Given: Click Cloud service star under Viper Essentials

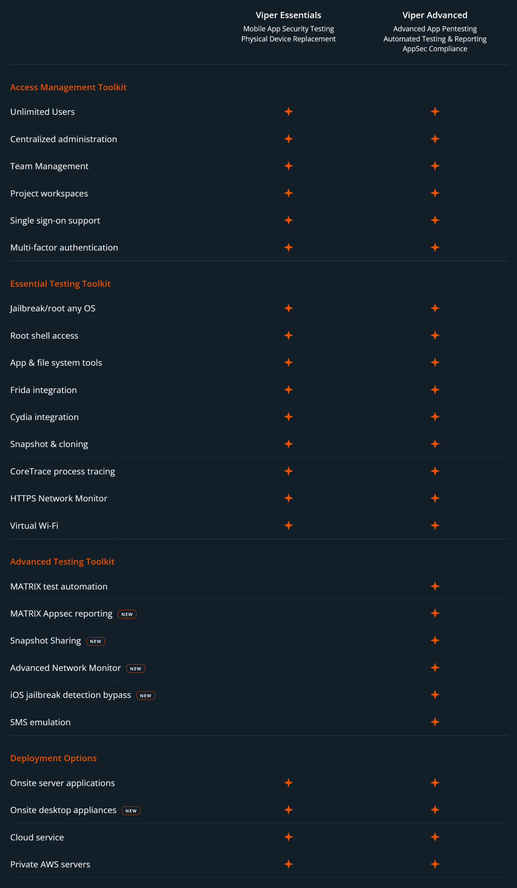Looking at the screenshot, I should tap(288, 837).
